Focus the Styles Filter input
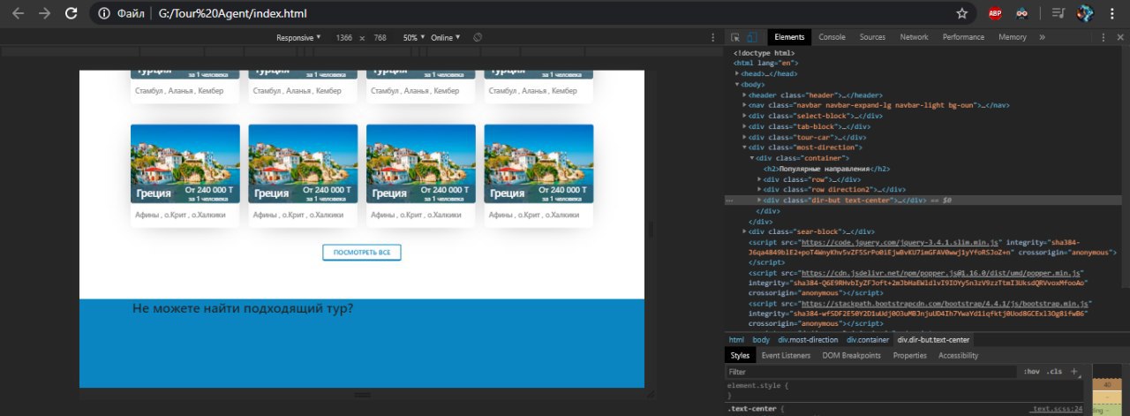The width and height of the screenshot is (1130, 416). click(870, 373)
